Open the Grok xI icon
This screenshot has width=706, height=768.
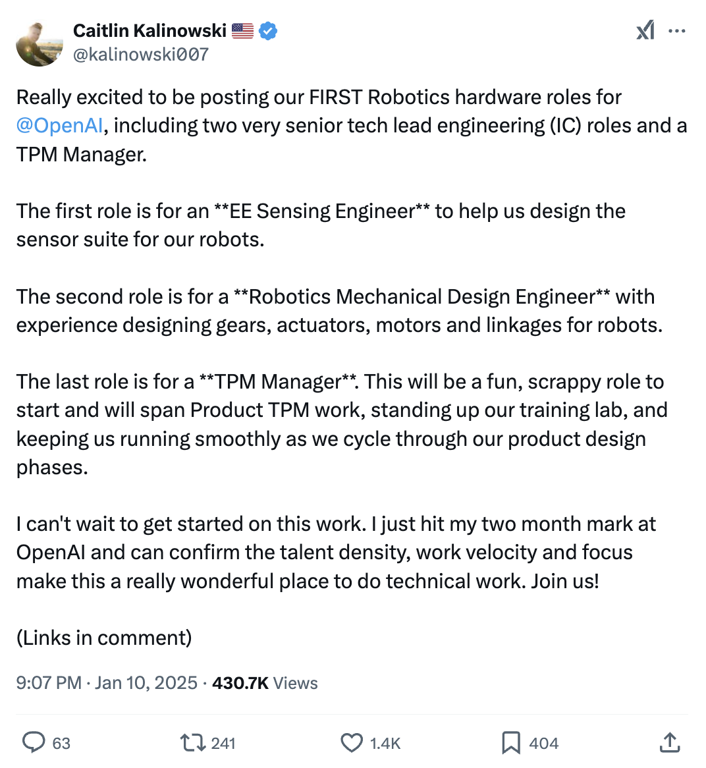pyautogui.click(x=645, y=30)
